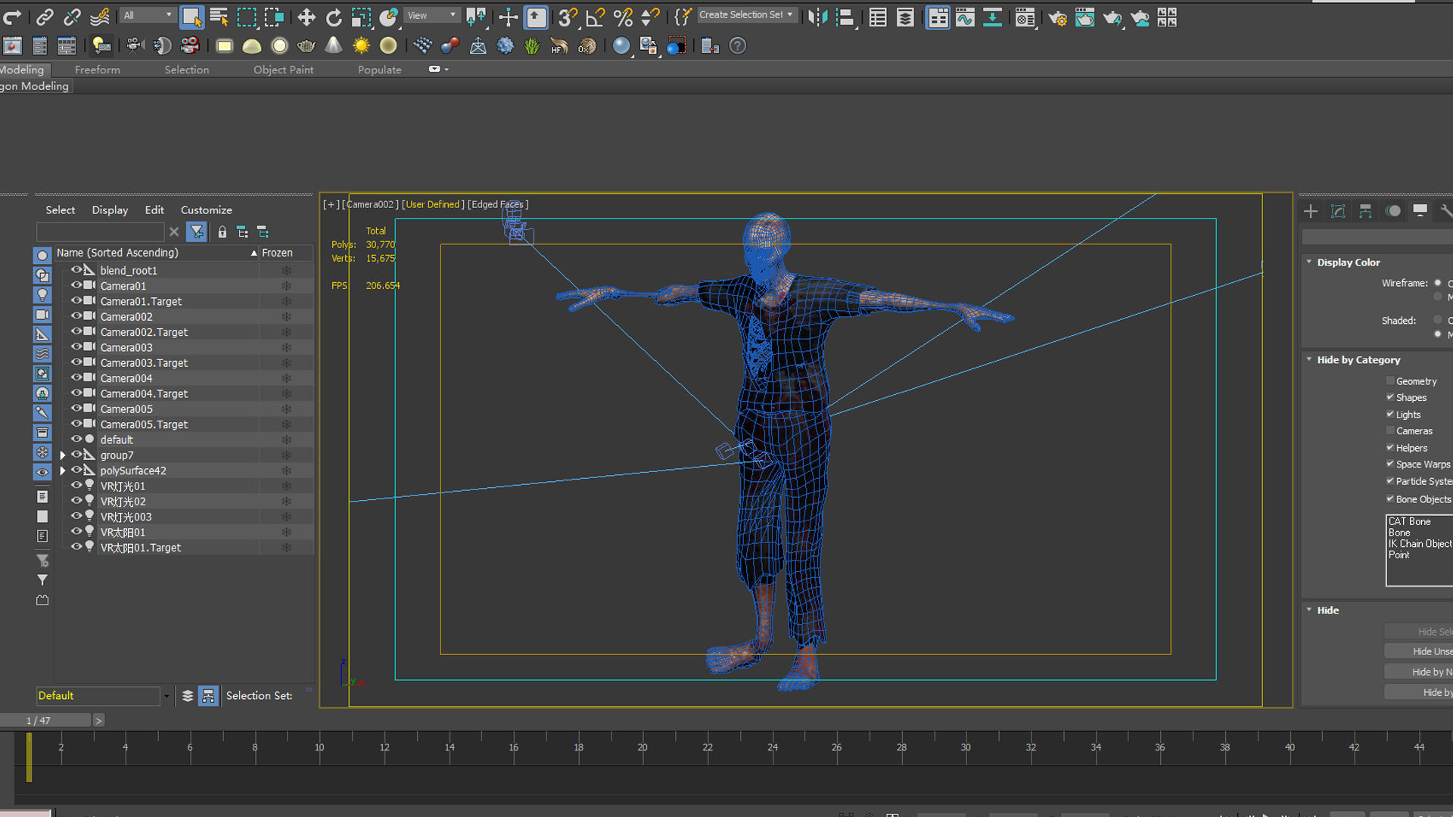This screenshot has width=1453, height=817.
Task: Click Display Cameras filter in explorer sidebar
Action: tap(42, 315)
